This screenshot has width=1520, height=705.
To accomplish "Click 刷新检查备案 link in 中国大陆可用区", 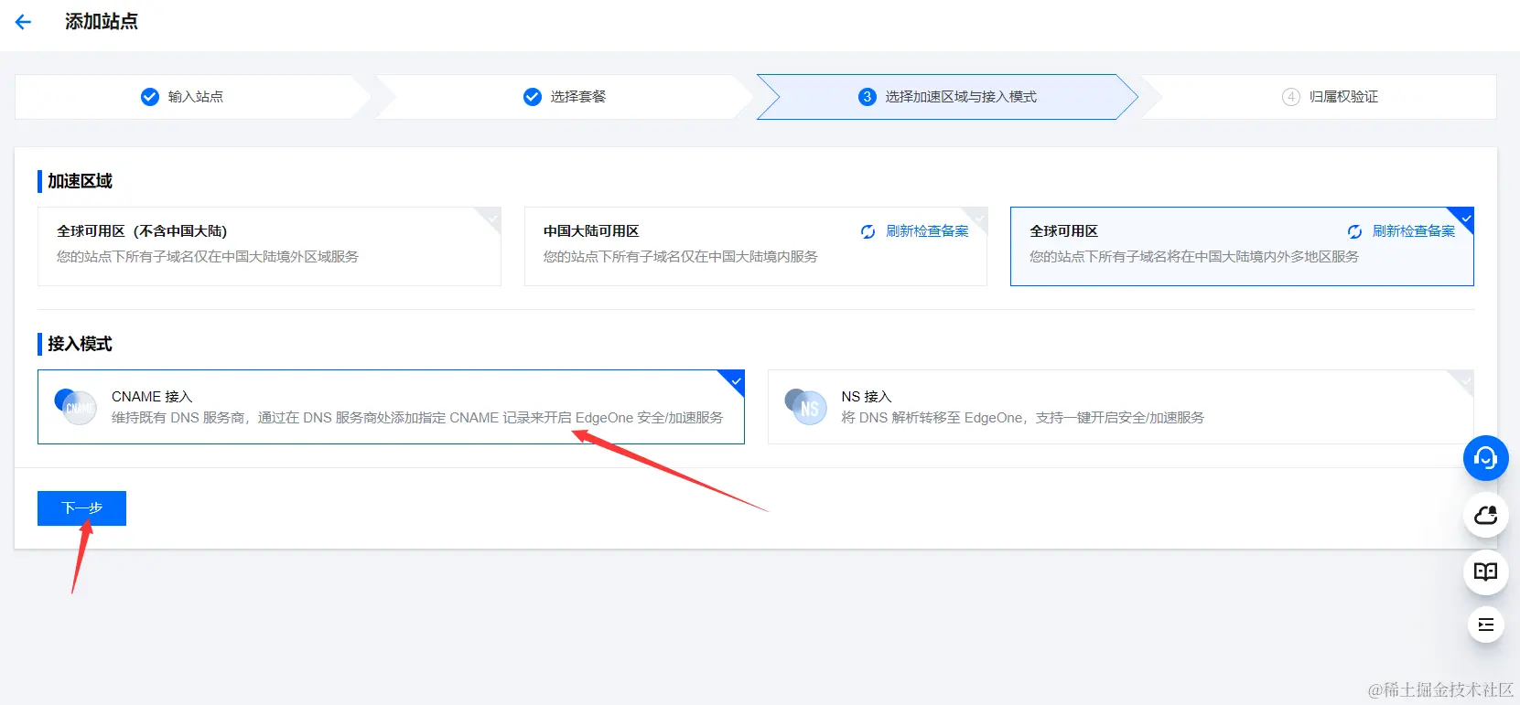I will pos(927,231).
